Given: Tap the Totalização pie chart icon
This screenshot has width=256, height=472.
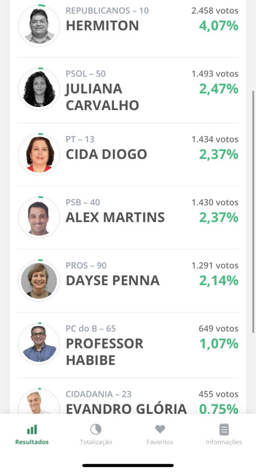Looking at the screenshot, I should 96,429.
